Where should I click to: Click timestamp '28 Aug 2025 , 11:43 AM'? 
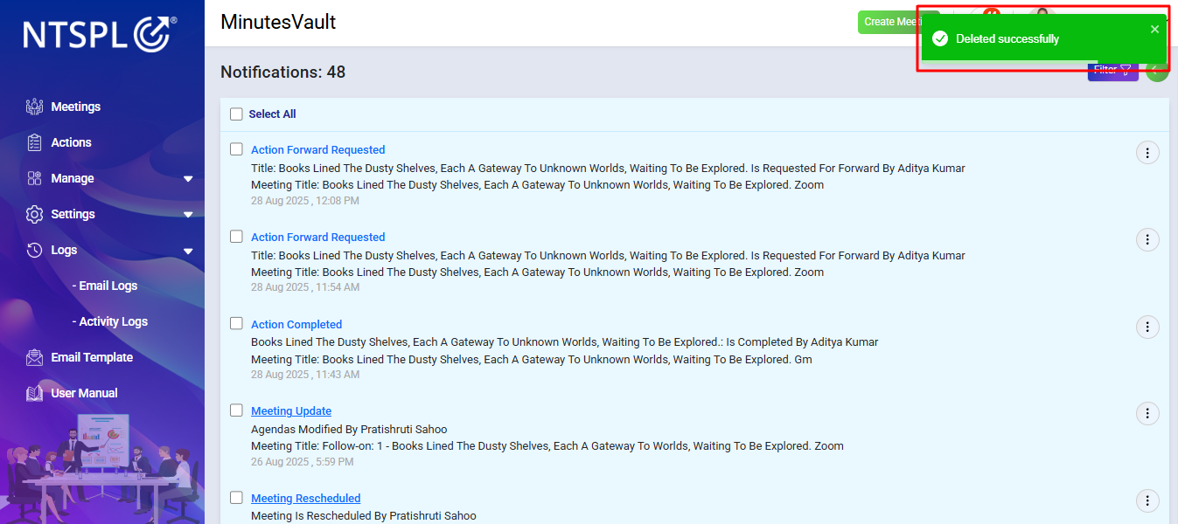click(x=305, y=375)
